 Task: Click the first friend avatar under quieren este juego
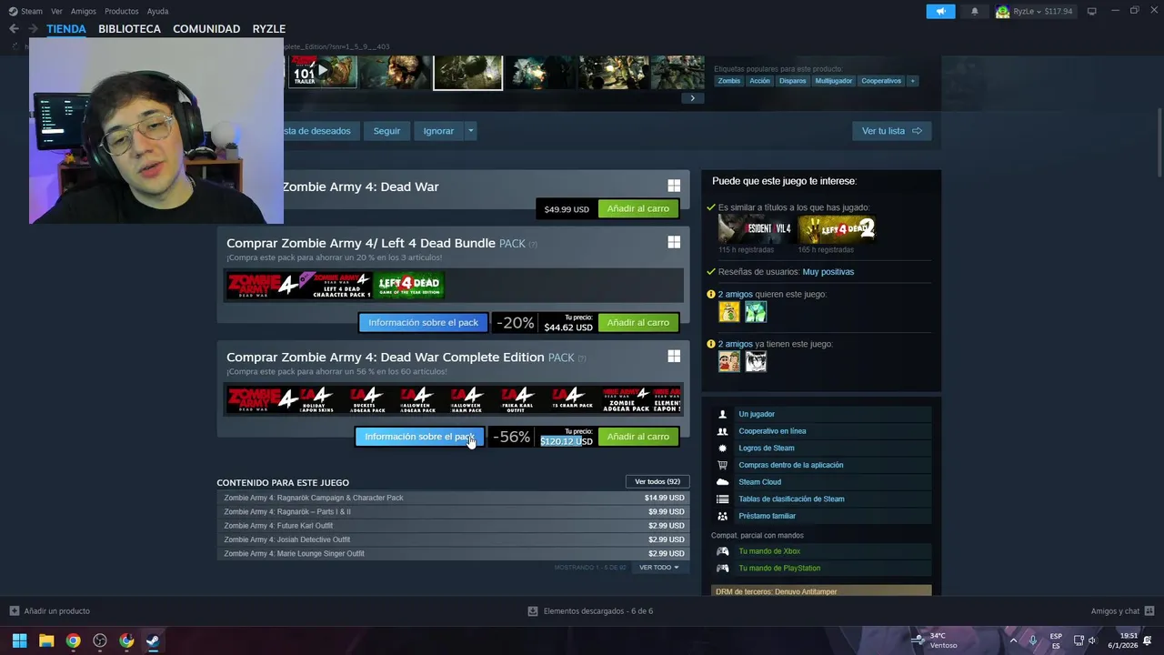point(728,312)
